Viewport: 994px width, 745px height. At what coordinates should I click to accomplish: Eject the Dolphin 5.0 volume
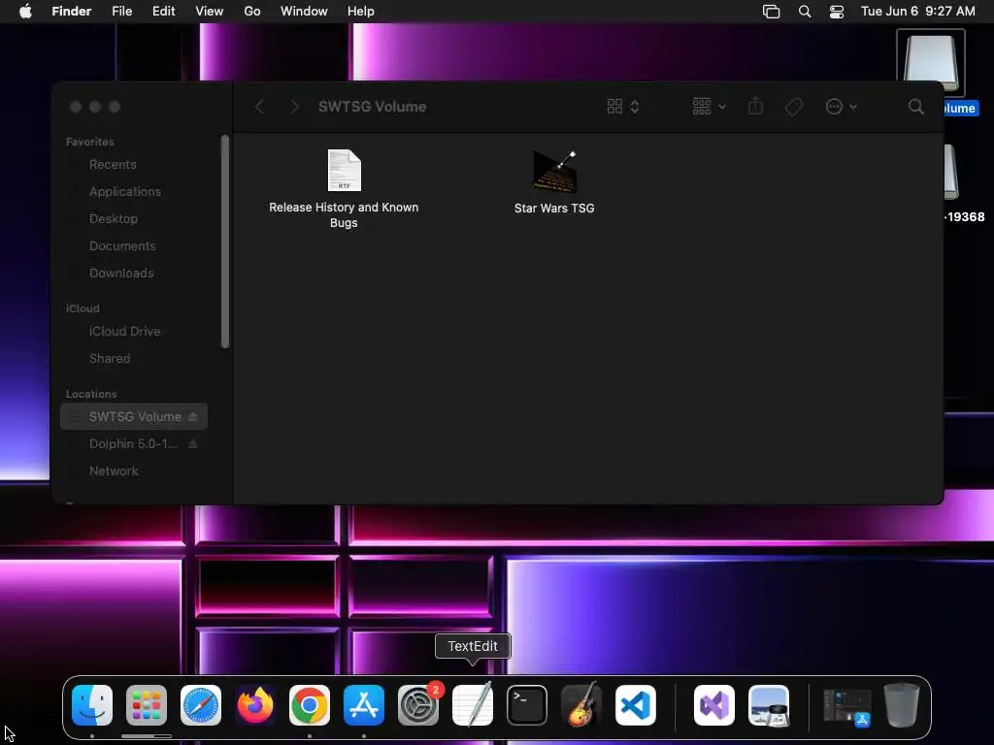(193, 444)
